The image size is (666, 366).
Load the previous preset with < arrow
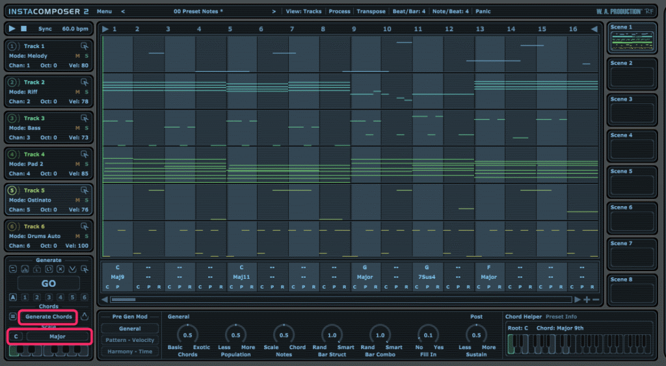(x=123, y=12)
